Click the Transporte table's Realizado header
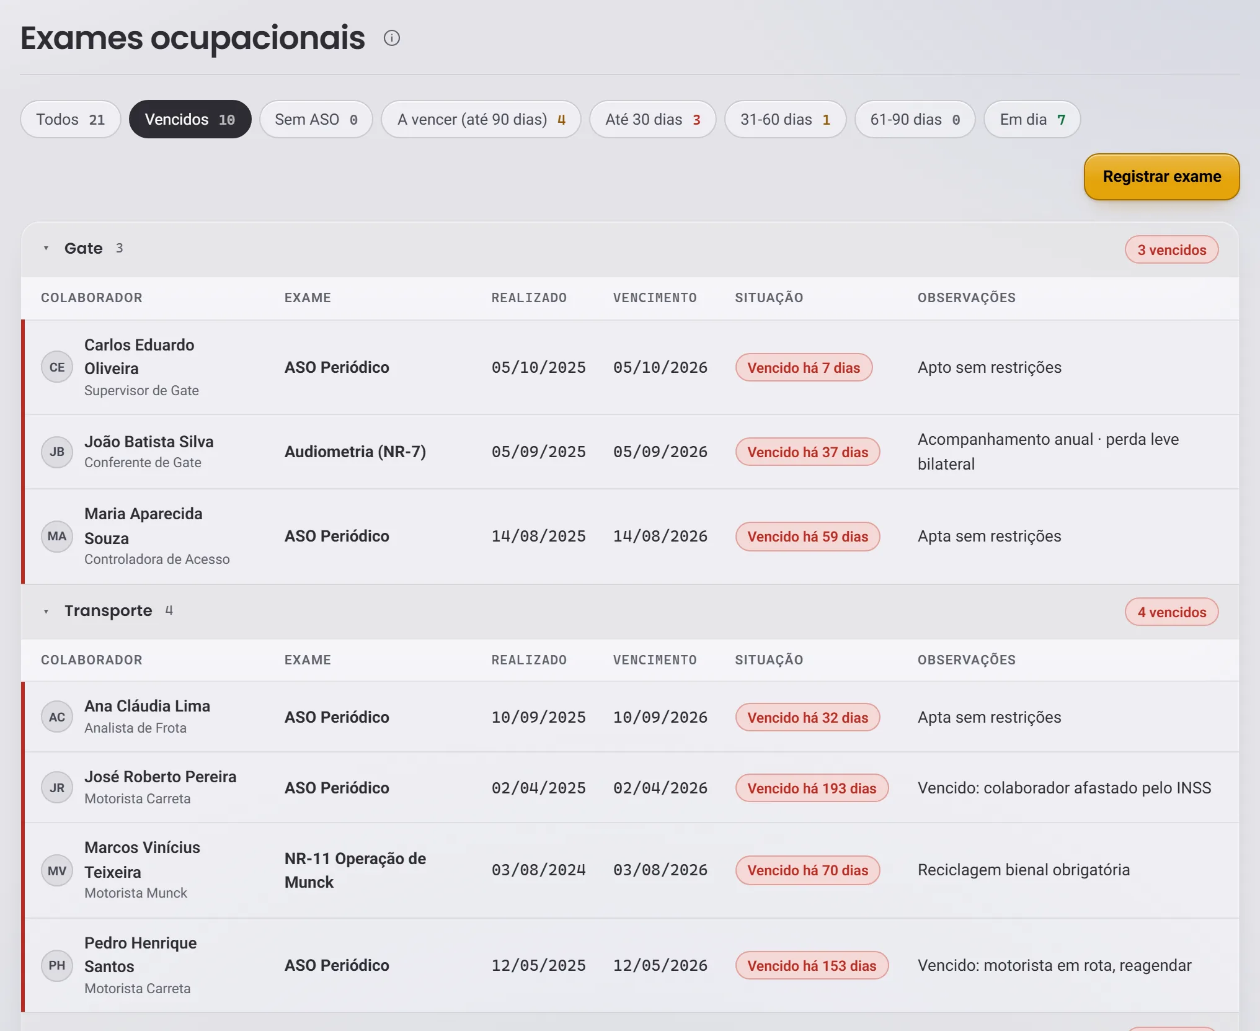The width and height of the screenshot is (1260, 1031). 529,660
